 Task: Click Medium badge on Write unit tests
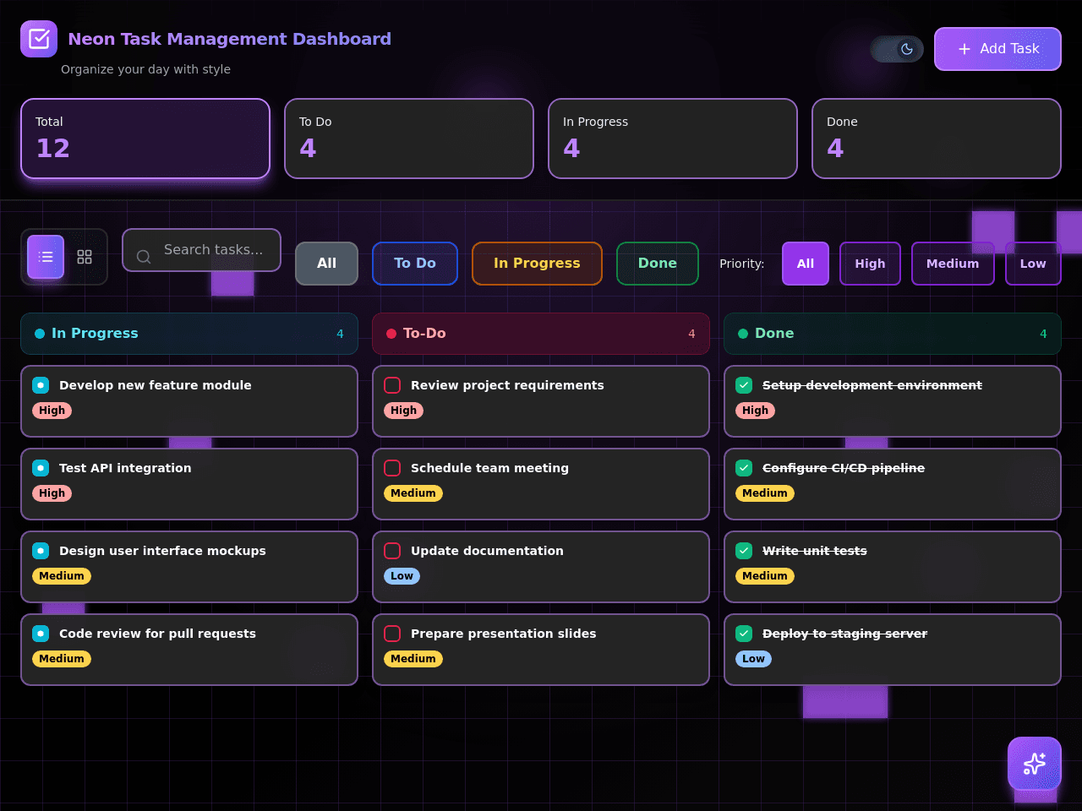765,576
